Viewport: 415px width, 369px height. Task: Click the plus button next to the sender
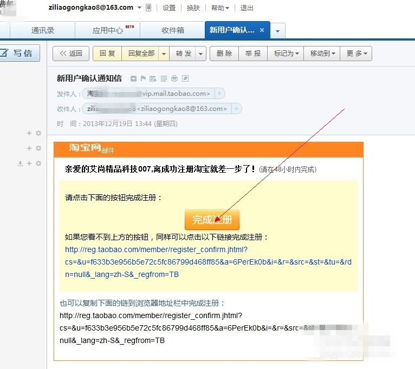click(x=219, y=94)
